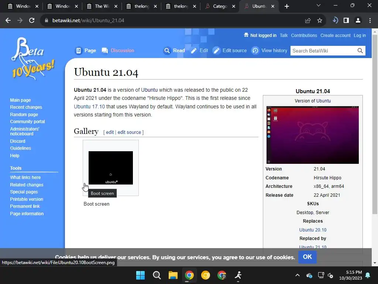Open tab search dropdown chevron

[x=319, y=5]
